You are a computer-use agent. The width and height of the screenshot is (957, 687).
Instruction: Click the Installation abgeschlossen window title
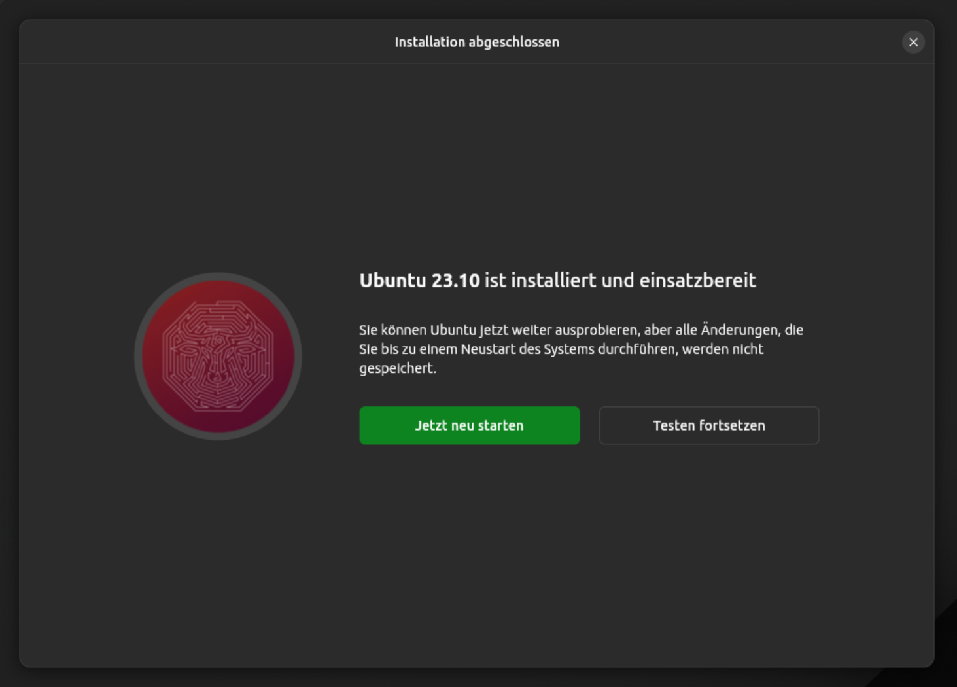(476, 43)
